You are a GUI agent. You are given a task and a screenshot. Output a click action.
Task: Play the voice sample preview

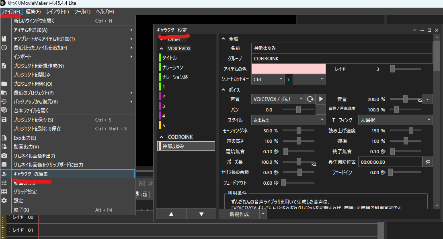321,99
